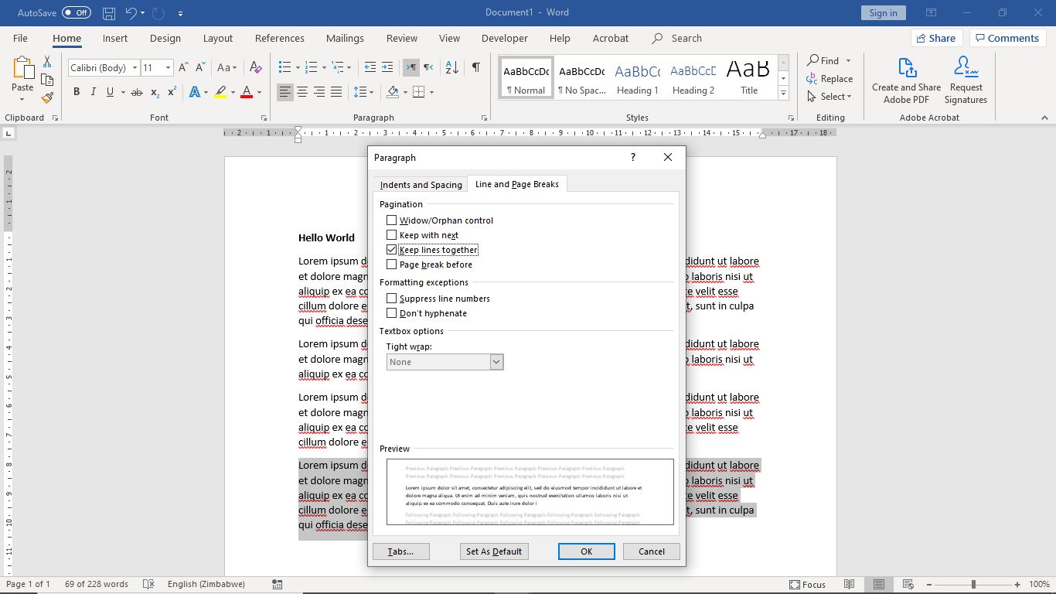
Task: Check Don't hyphenate option
Action: click(x=392, y=313)
